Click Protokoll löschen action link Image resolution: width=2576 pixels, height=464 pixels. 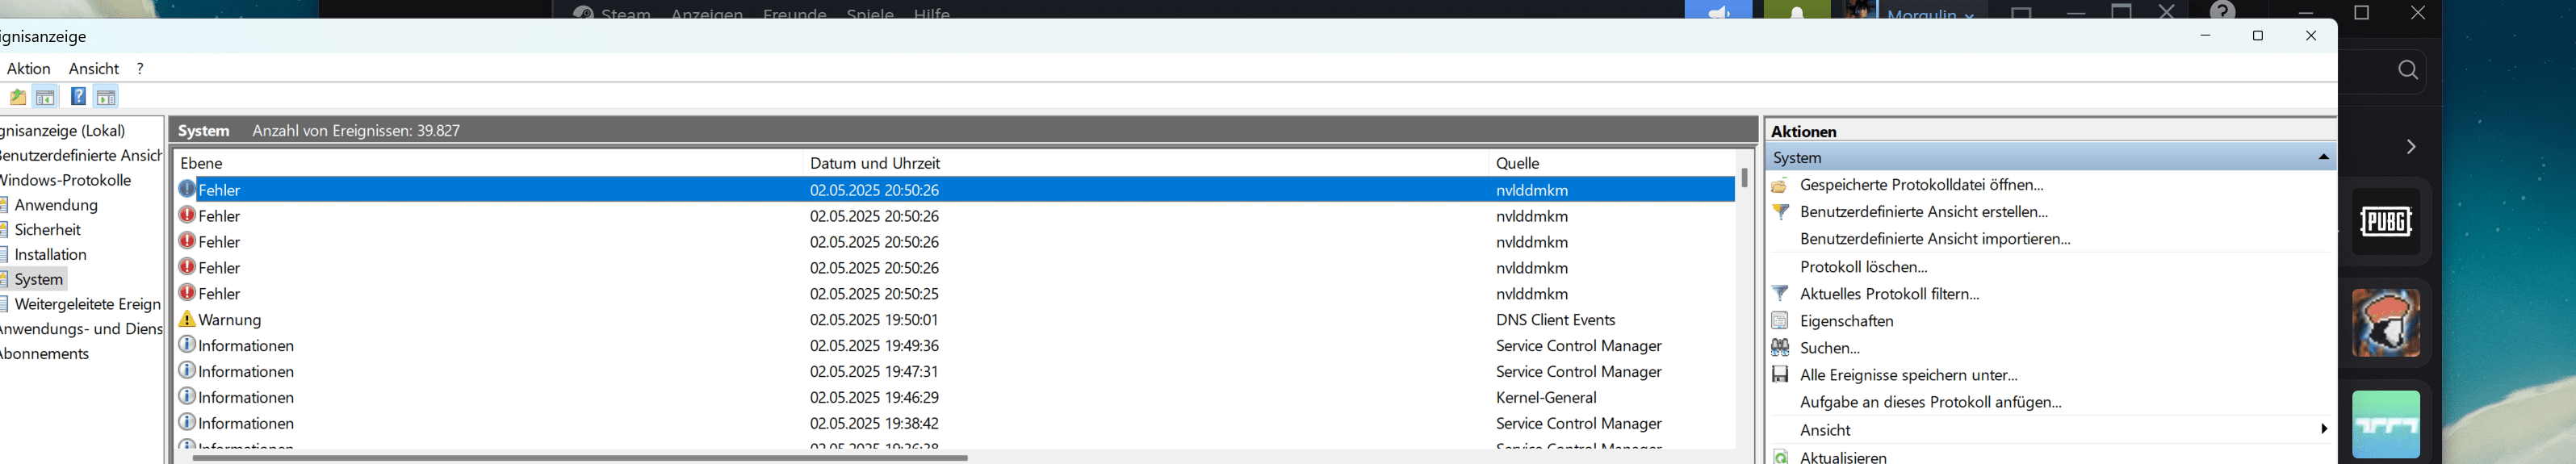coord(1863,267)
